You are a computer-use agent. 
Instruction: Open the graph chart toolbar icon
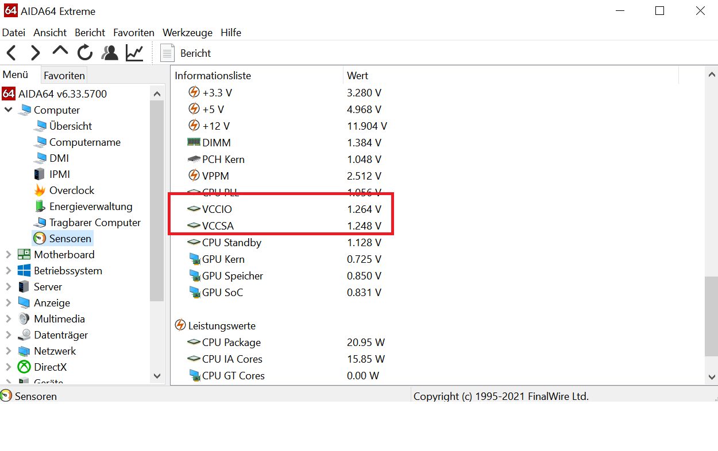pyautogui.click(x=134, y=53)
